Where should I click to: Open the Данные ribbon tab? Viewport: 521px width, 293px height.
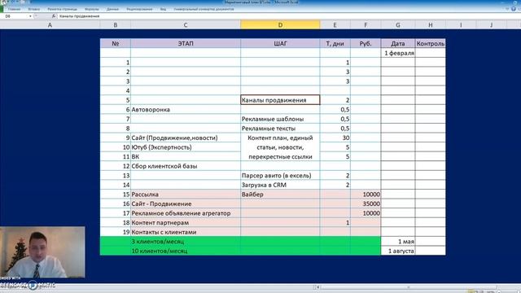(112, 9)
